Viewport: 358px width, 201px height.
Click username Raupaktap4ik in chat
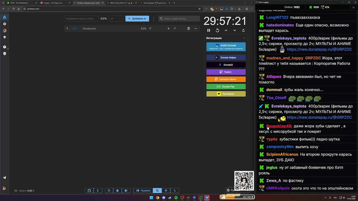point(279,126)
